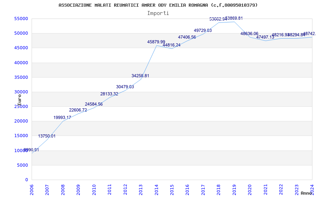Select the 2014 year axis label
This screenshot has width=316, height=197.
pos(156,190)
